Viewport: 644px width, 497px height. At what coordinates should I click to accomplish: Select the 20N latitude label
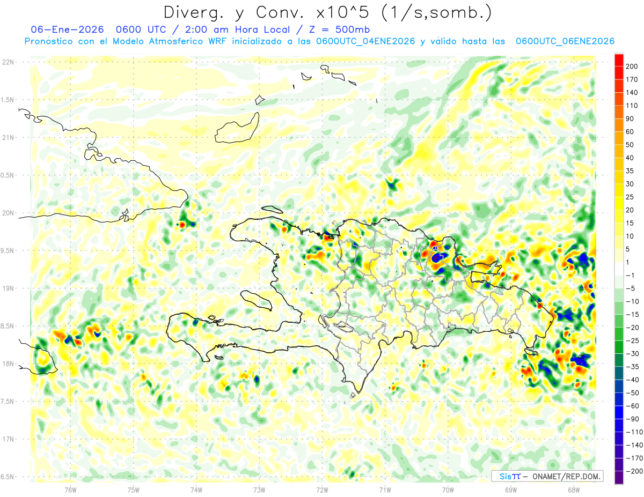click(x=9, y=213)
